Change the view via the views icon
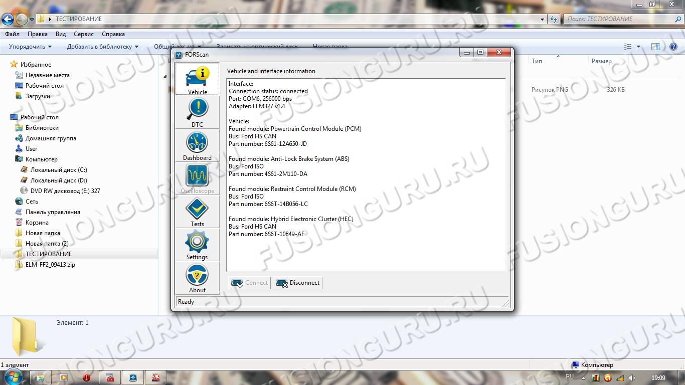The image size is (685, 385). click(x=628, y=47)
